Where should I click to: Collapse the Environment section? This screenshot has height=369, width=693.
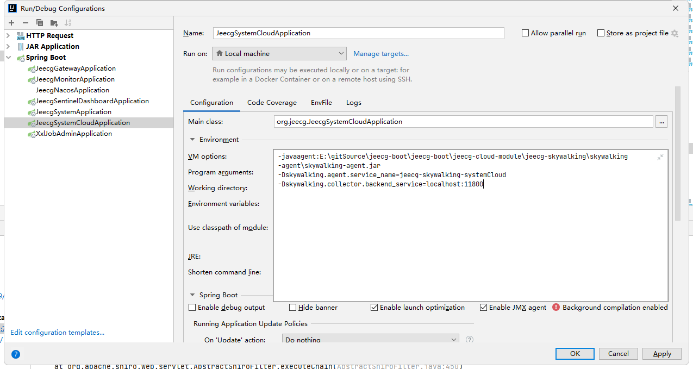pyautogui.click(x=192, y=140)
